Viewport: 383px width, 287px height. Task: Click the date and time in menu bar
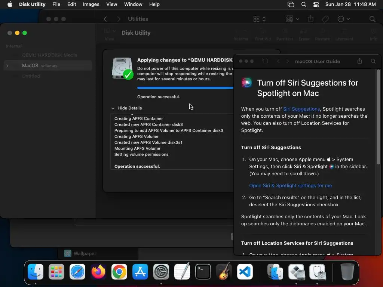click(350, 4)
